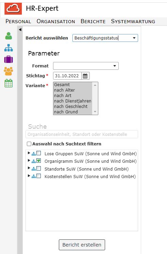Open the Stichtag date picker calendar icon
This screenshot has height=254, width=167.
(x=85, y=76)
